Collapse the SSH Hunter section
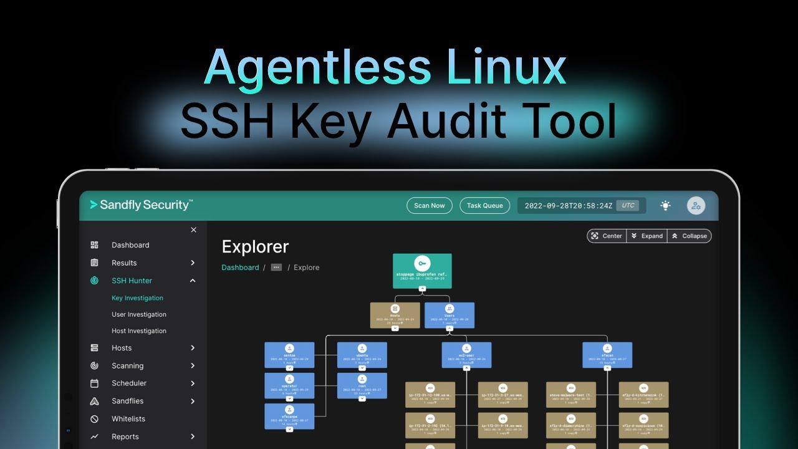Viewport: 798px width, 449px height. (193, 281)
